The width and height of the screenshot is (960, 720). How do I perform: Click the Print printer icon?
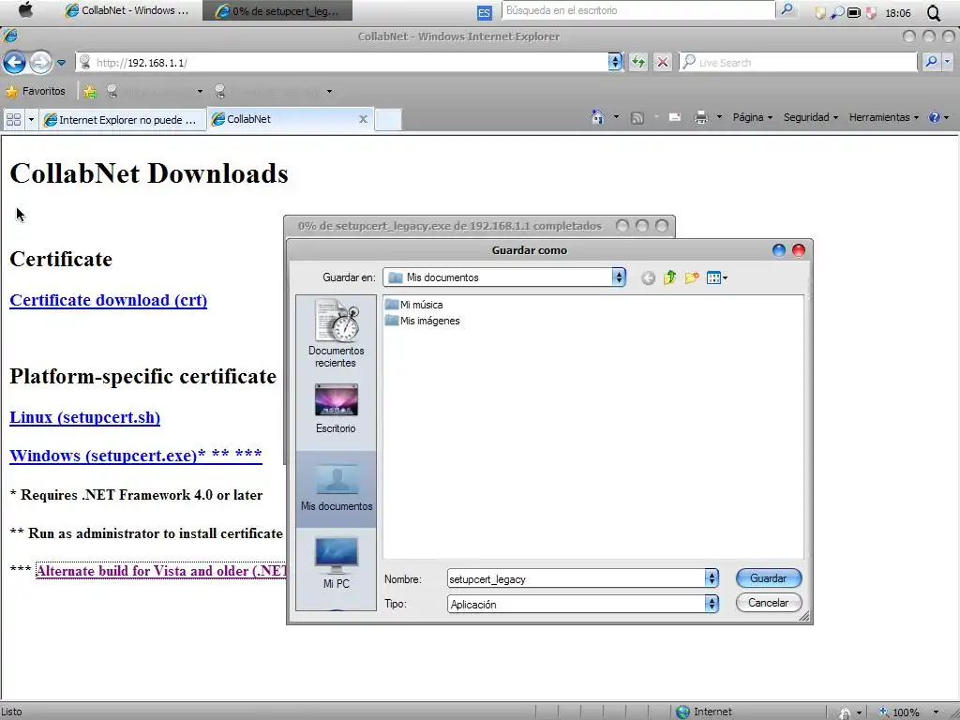(701, 117)
